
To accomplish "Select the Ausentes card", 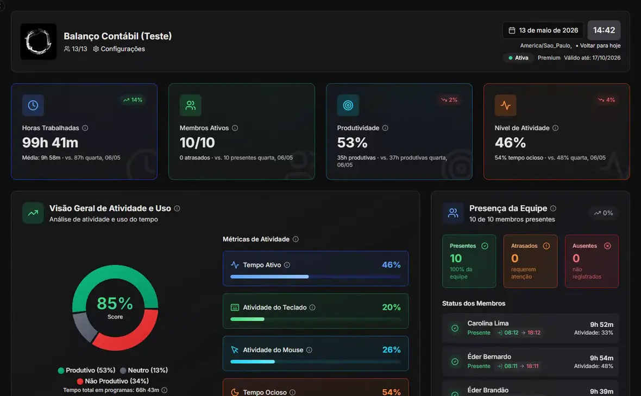I will tap(592, 261).
